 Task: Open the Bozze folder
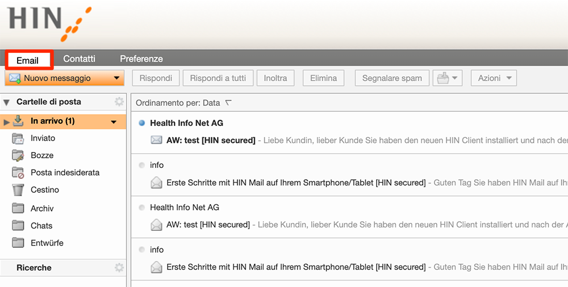click(x=42, y=155)
